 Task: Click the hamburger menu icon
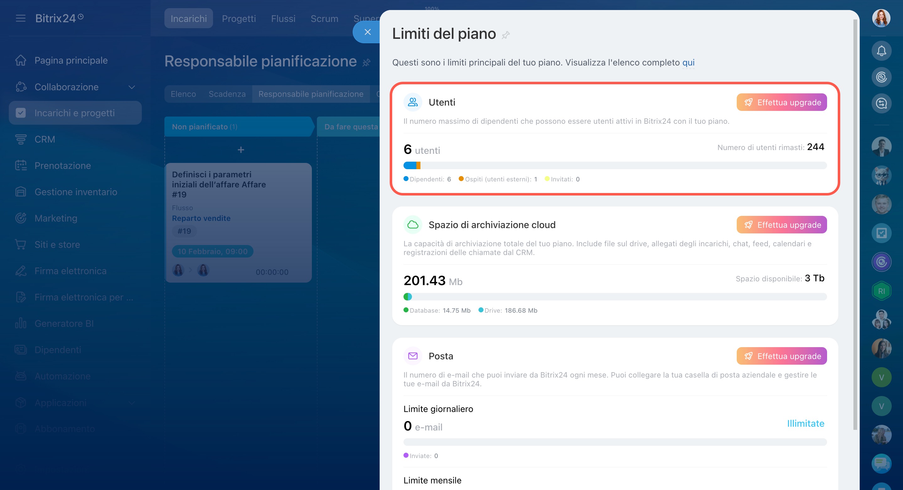[21, 18]
